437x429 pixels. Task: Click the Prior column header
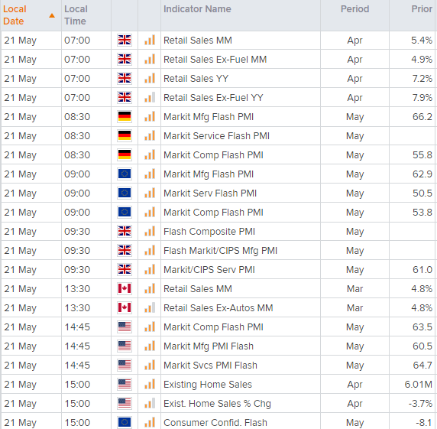(x=422, y=9)
